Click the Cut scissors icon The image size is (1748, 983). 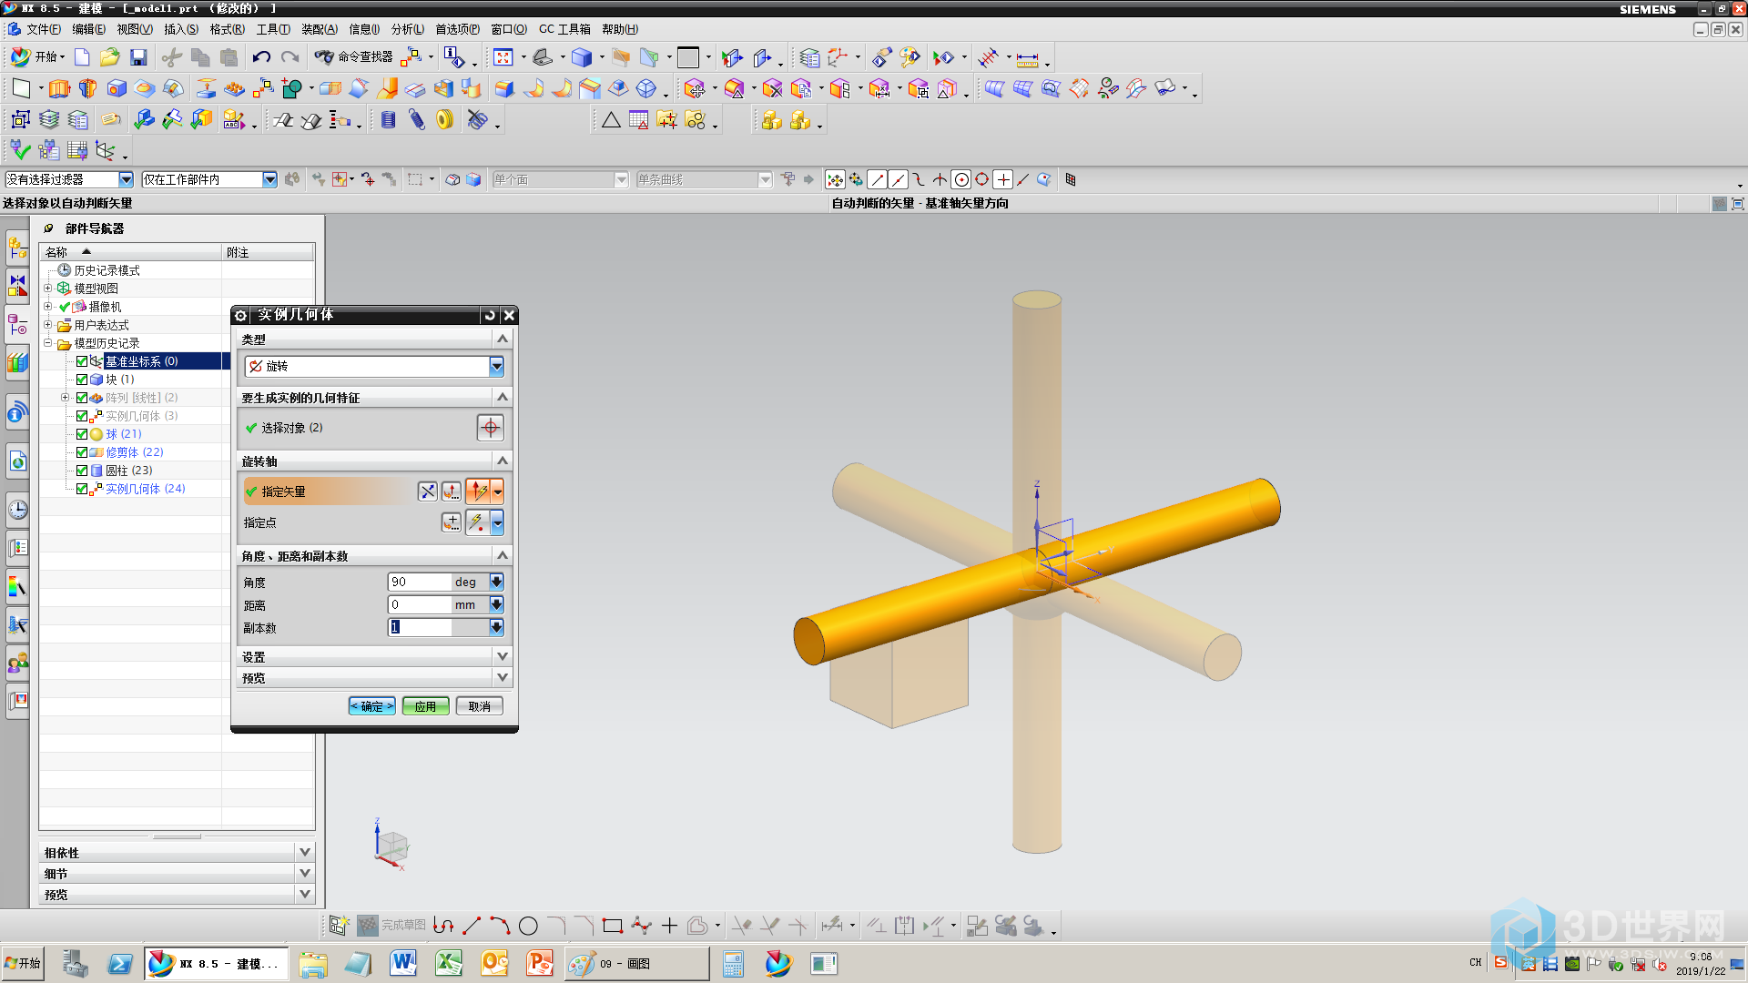coord(172,57)
